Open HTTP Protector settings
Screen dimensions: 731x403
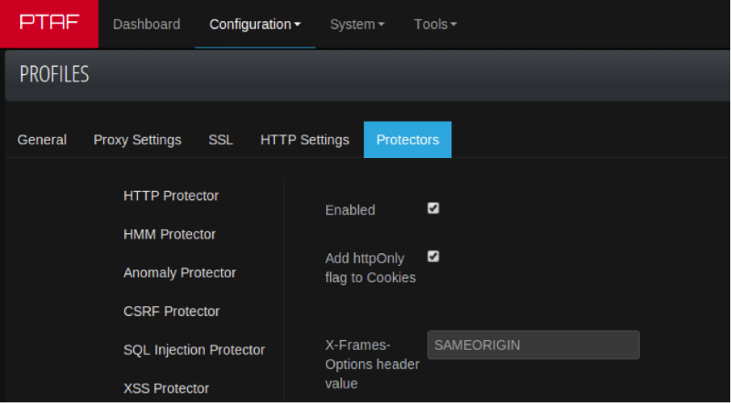pos(171,196)
